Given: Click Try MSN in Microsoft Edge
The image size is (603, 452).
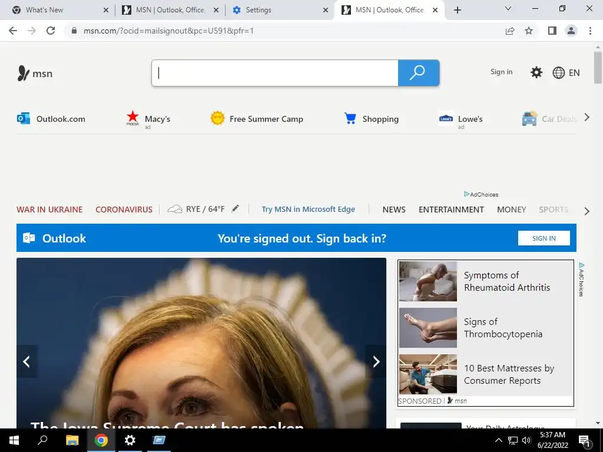Looking at the screenshot, I should pyautogui.click(x=308, y=209).
